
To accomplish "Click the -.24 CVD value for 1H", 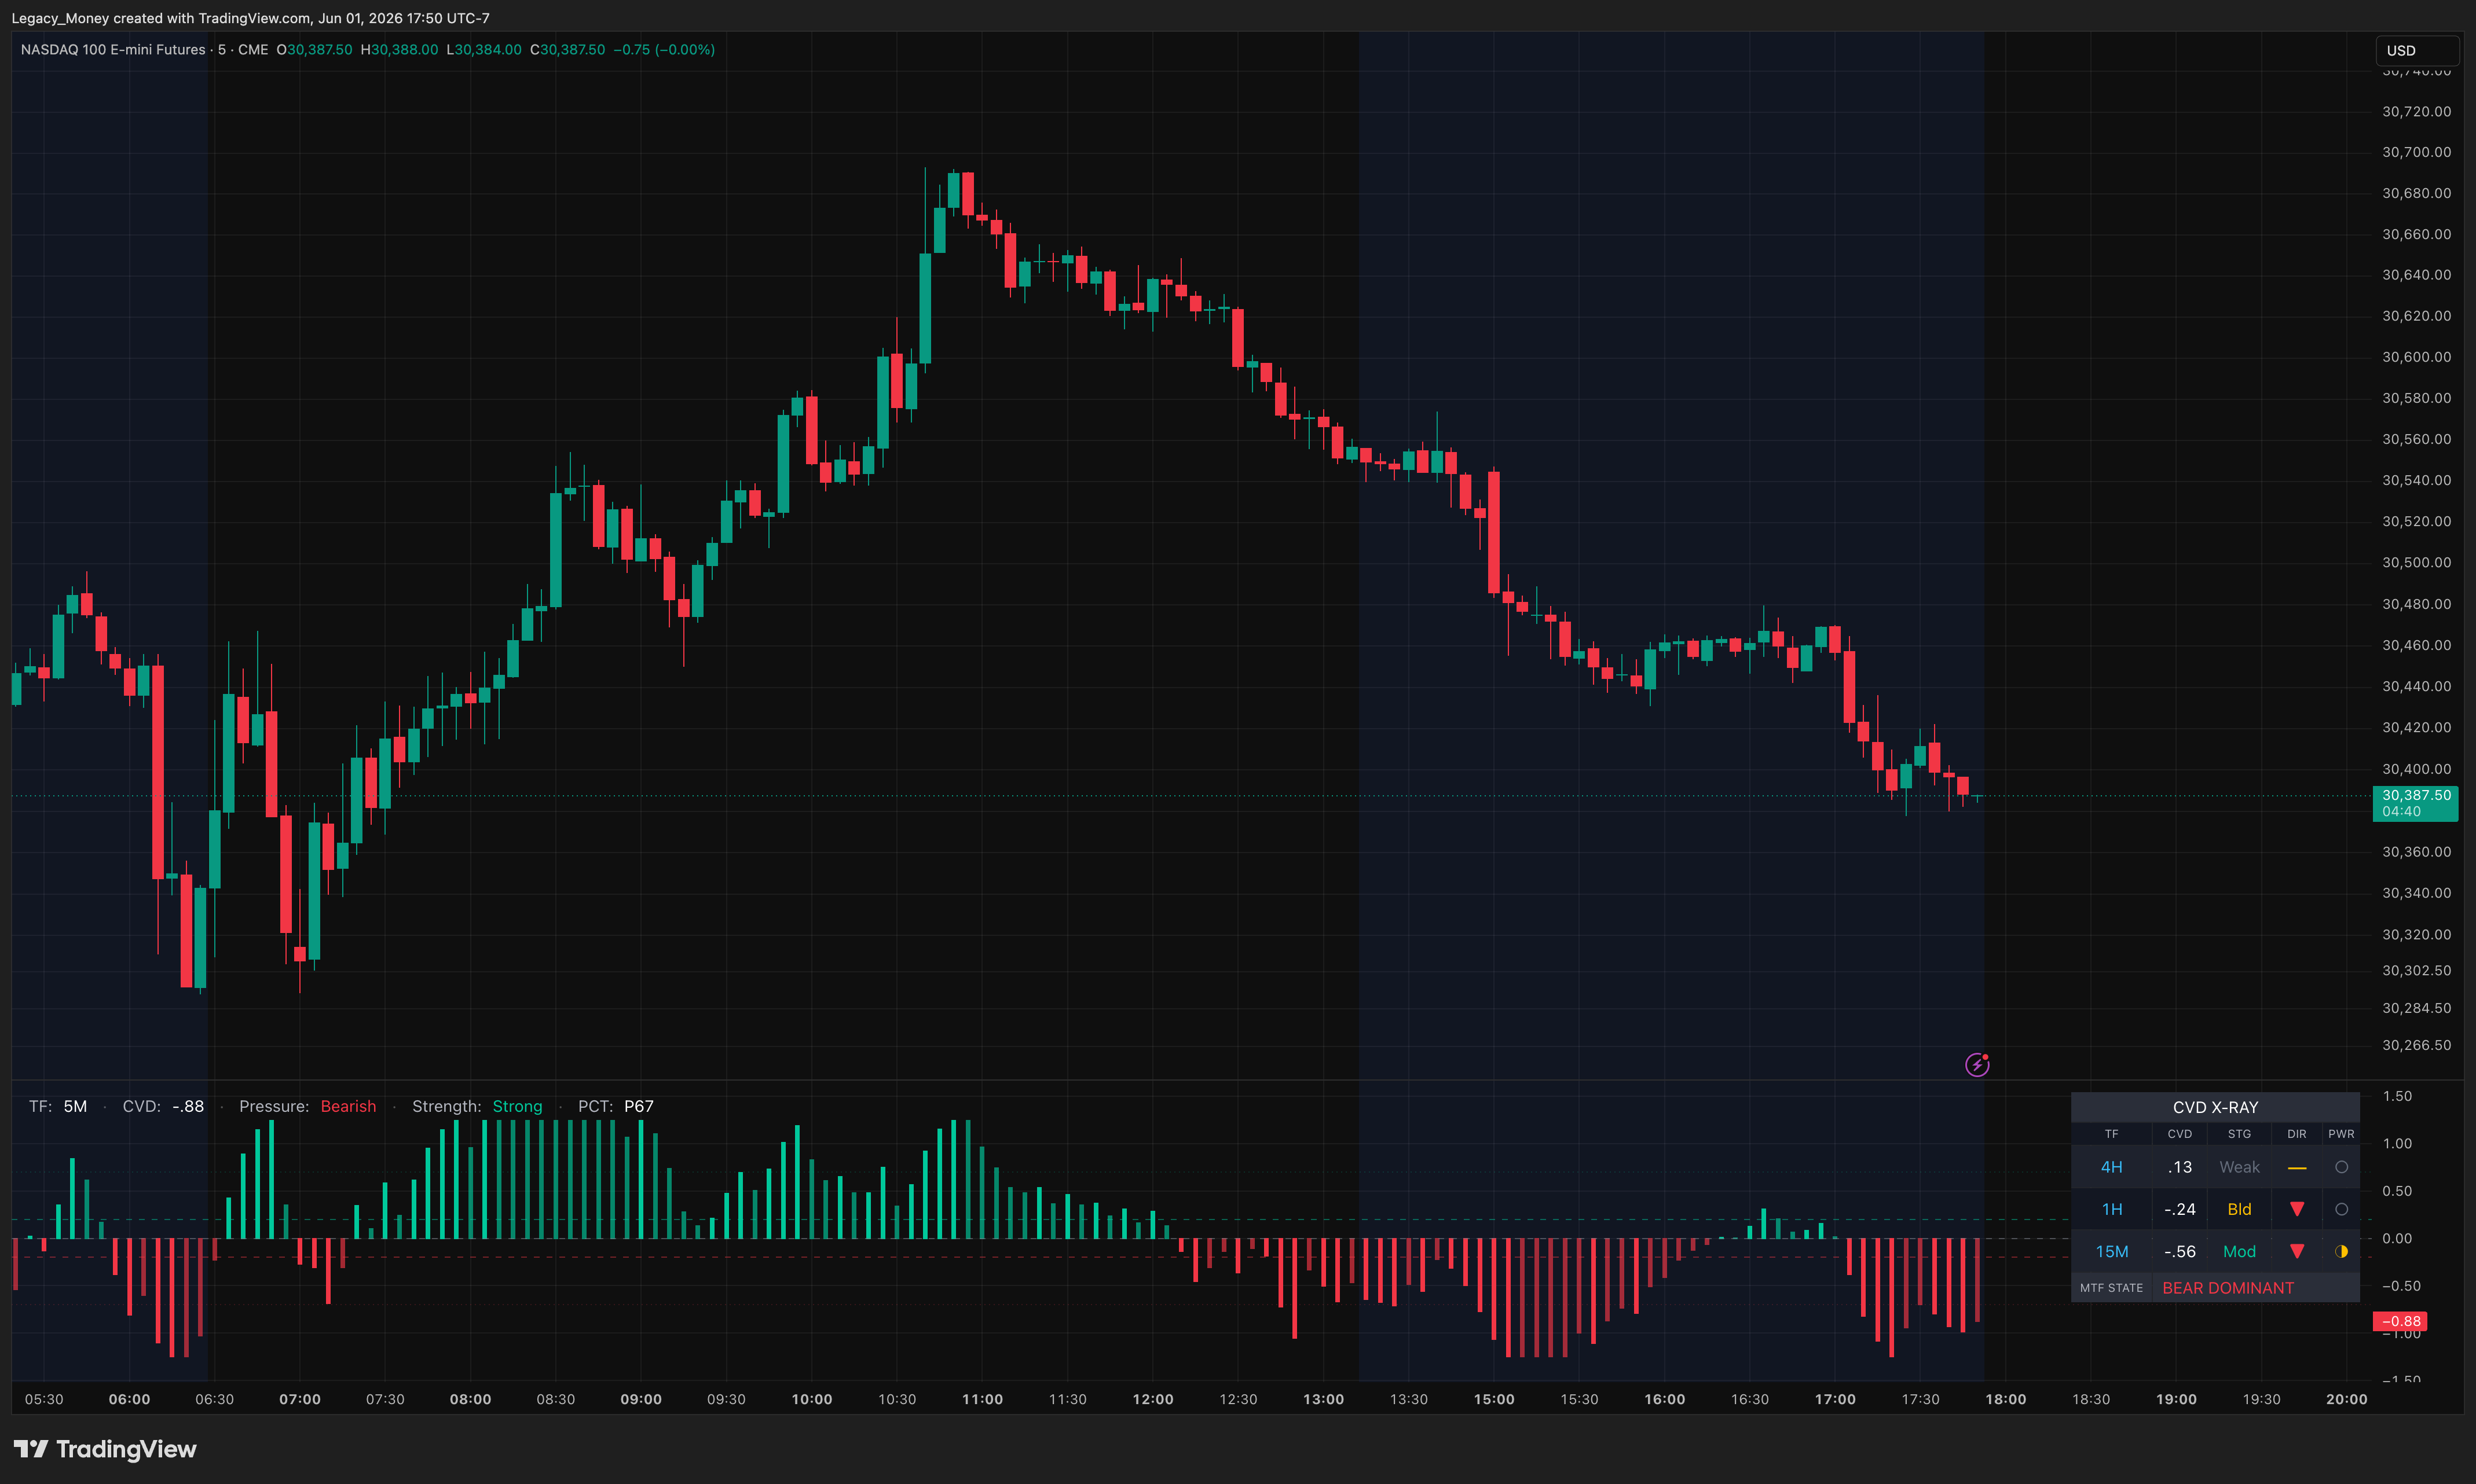I will pos(2180,1209).
